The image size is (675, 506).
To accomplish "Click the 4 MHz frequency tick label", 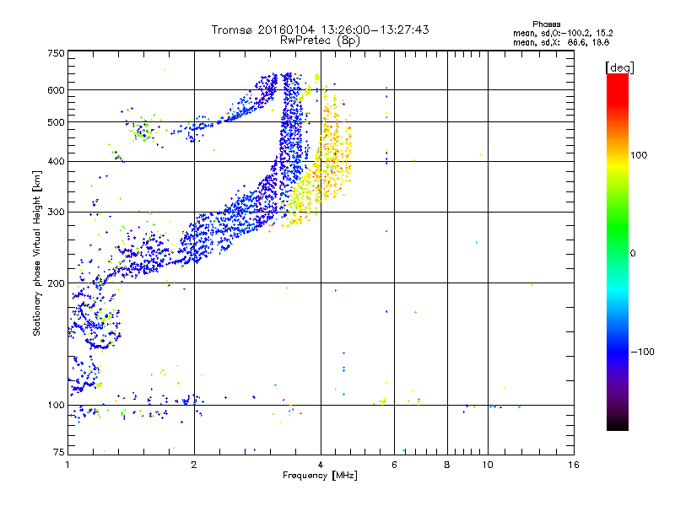I will (x=321, y=465).
